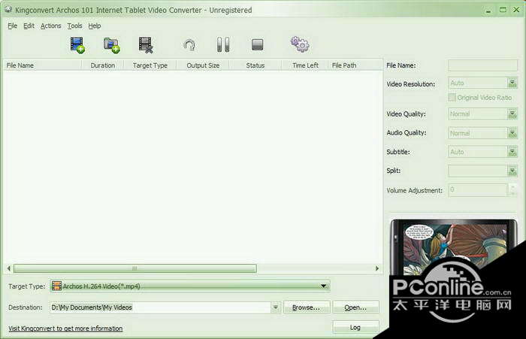Image resolution: width=526 pixels, height=339 pixels.
Task: Close the Kingconvert window
Action: tap(517, 10)
